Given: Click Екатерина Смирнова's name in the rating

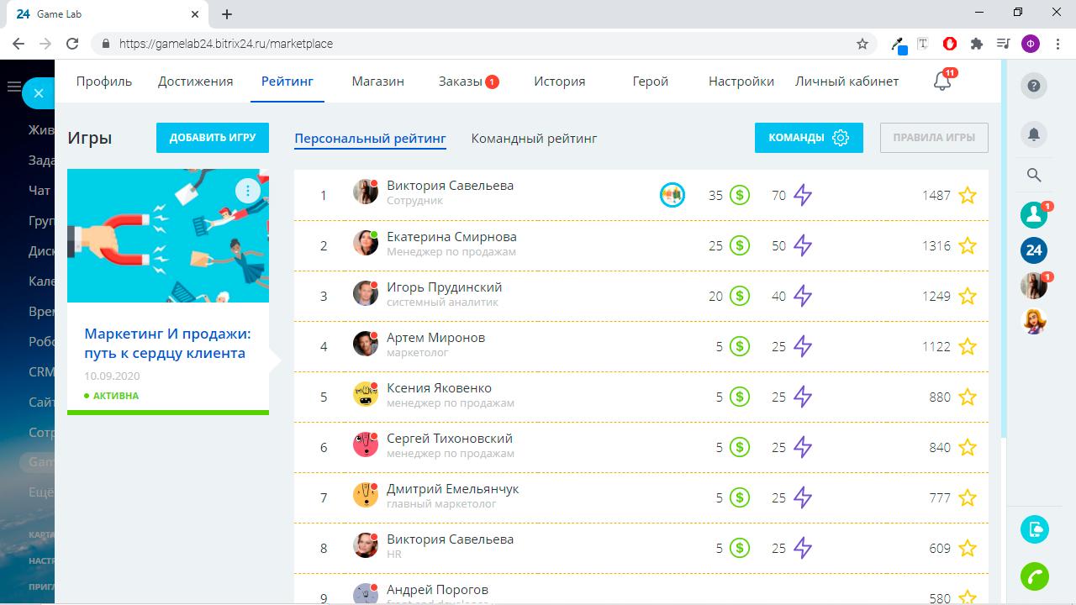Looking at the screenshot, I should point(451,237).
